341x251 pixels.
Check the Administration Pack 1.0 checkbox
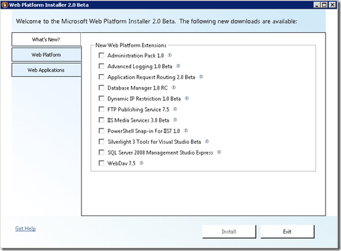click(x=102, y=56)
